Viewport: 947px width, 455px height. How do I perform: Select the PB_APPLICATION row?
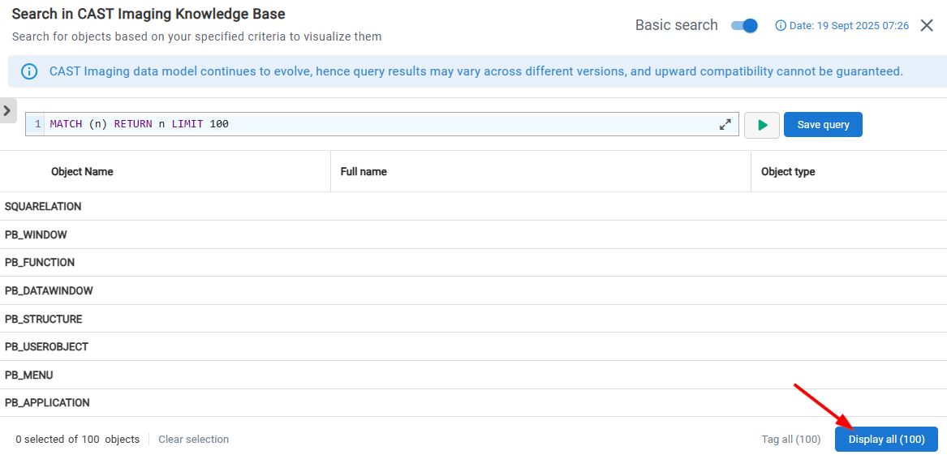tap(47, 403)
